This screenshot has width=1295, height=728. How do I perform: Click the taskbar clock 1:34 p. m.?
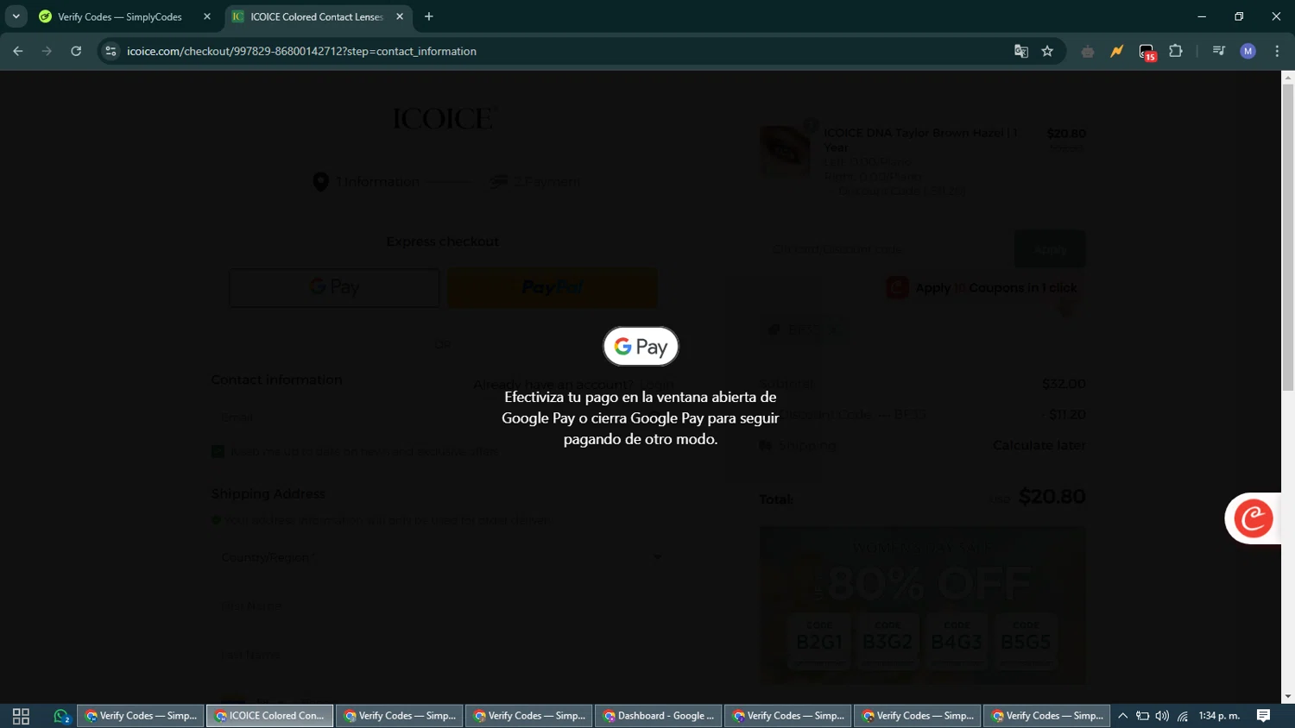pos(1219,716)
